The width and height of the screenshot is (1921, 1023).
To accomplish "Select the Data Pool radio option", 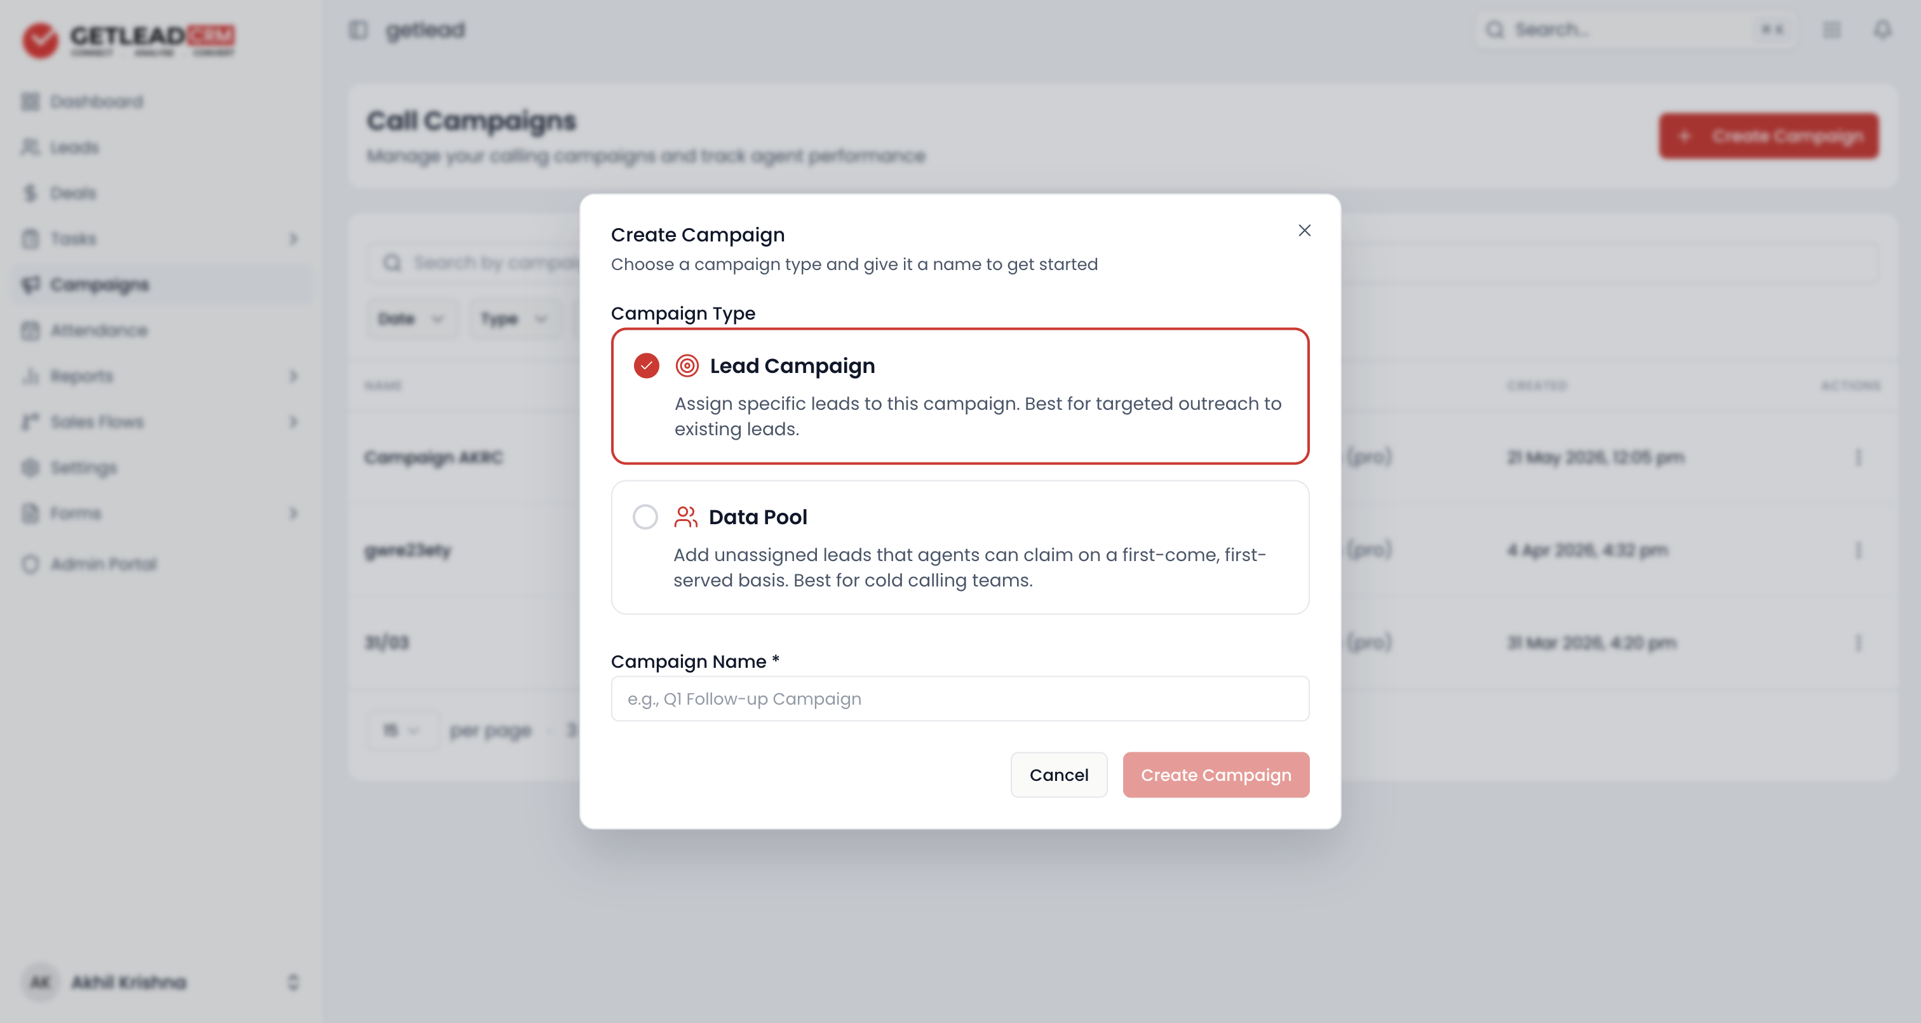I will coord(645,517).
